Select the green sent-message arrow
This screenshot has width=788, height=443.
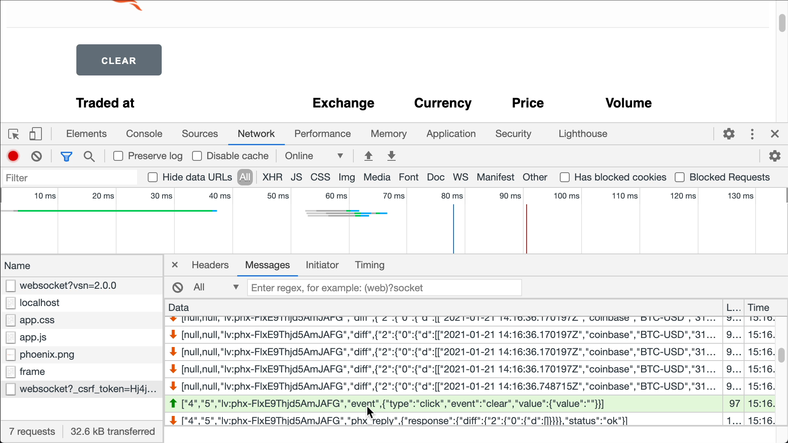(173, 403)
